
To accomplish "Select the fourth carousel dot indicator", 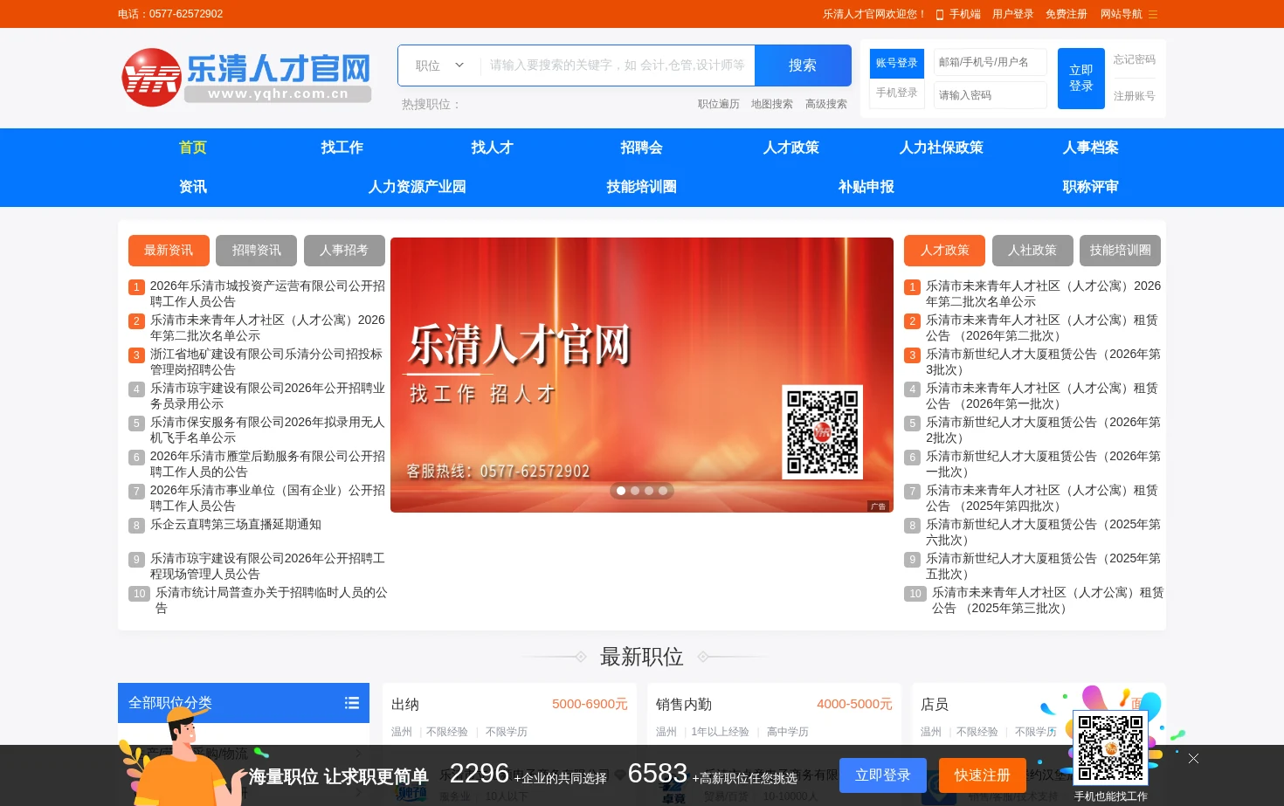I will point(663,491).
